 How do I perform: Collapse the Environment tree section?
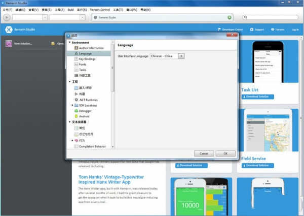(x=69, y=42)
